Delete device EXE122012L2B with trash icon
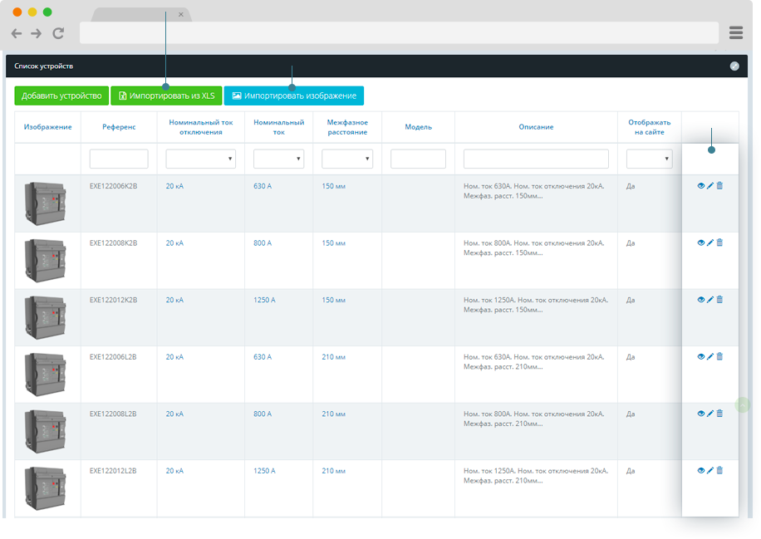 coord(719,470)
